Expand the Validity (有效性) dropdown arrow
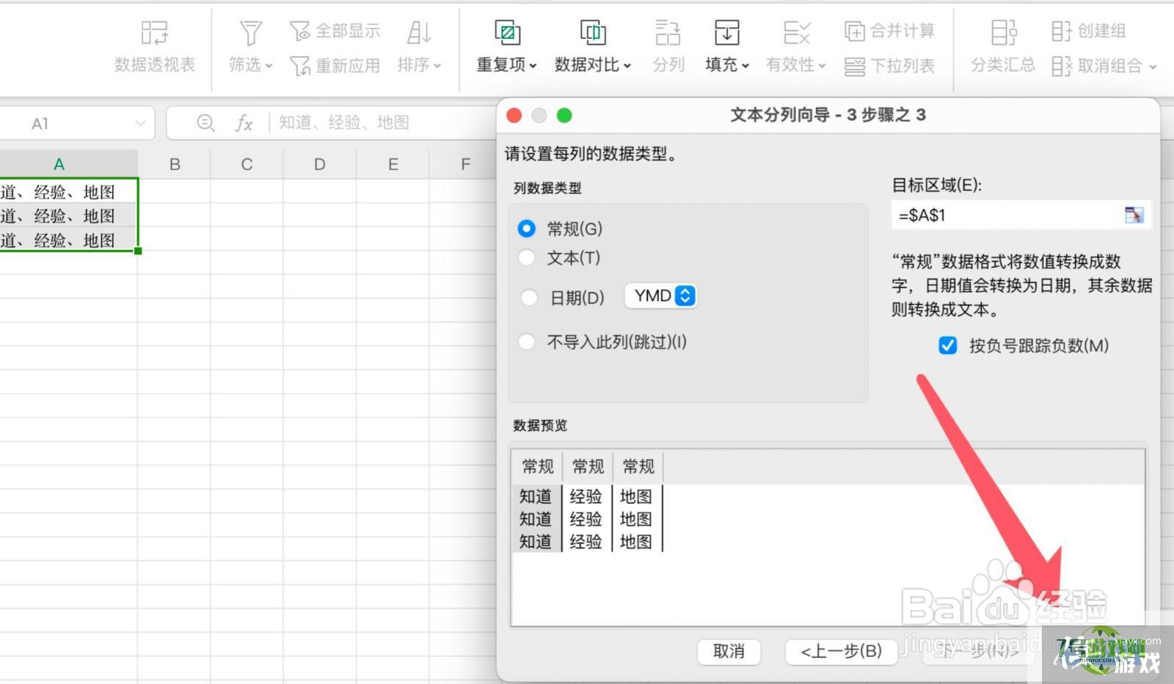The height and width of the screenshot is (684, 1174). [823, 66]
